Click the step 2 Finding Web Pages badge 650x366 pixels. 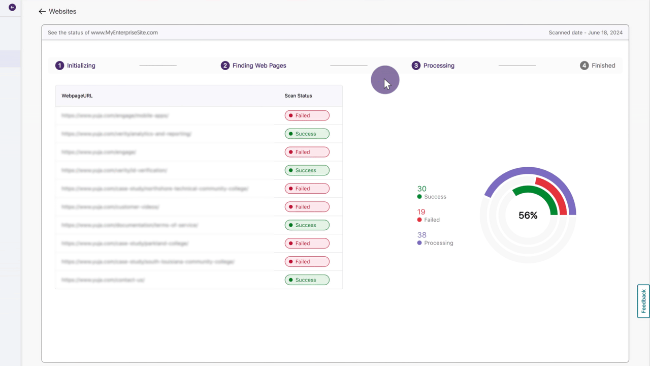click(225, 66)
